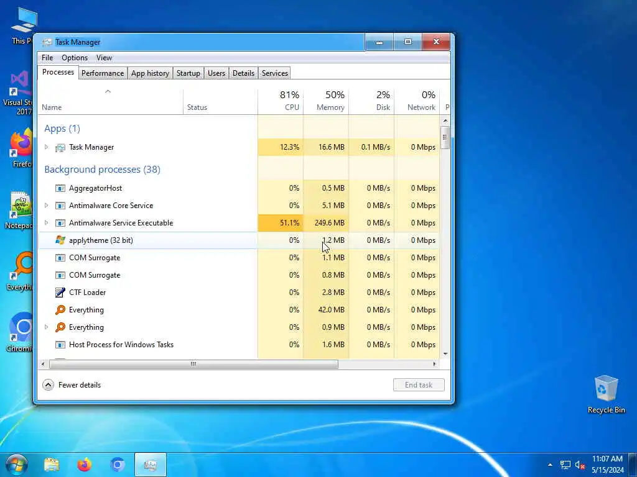637x477 pixels.
Task: Expand the Antimalware Service Executable row
Action: click(x=46, y=223)
